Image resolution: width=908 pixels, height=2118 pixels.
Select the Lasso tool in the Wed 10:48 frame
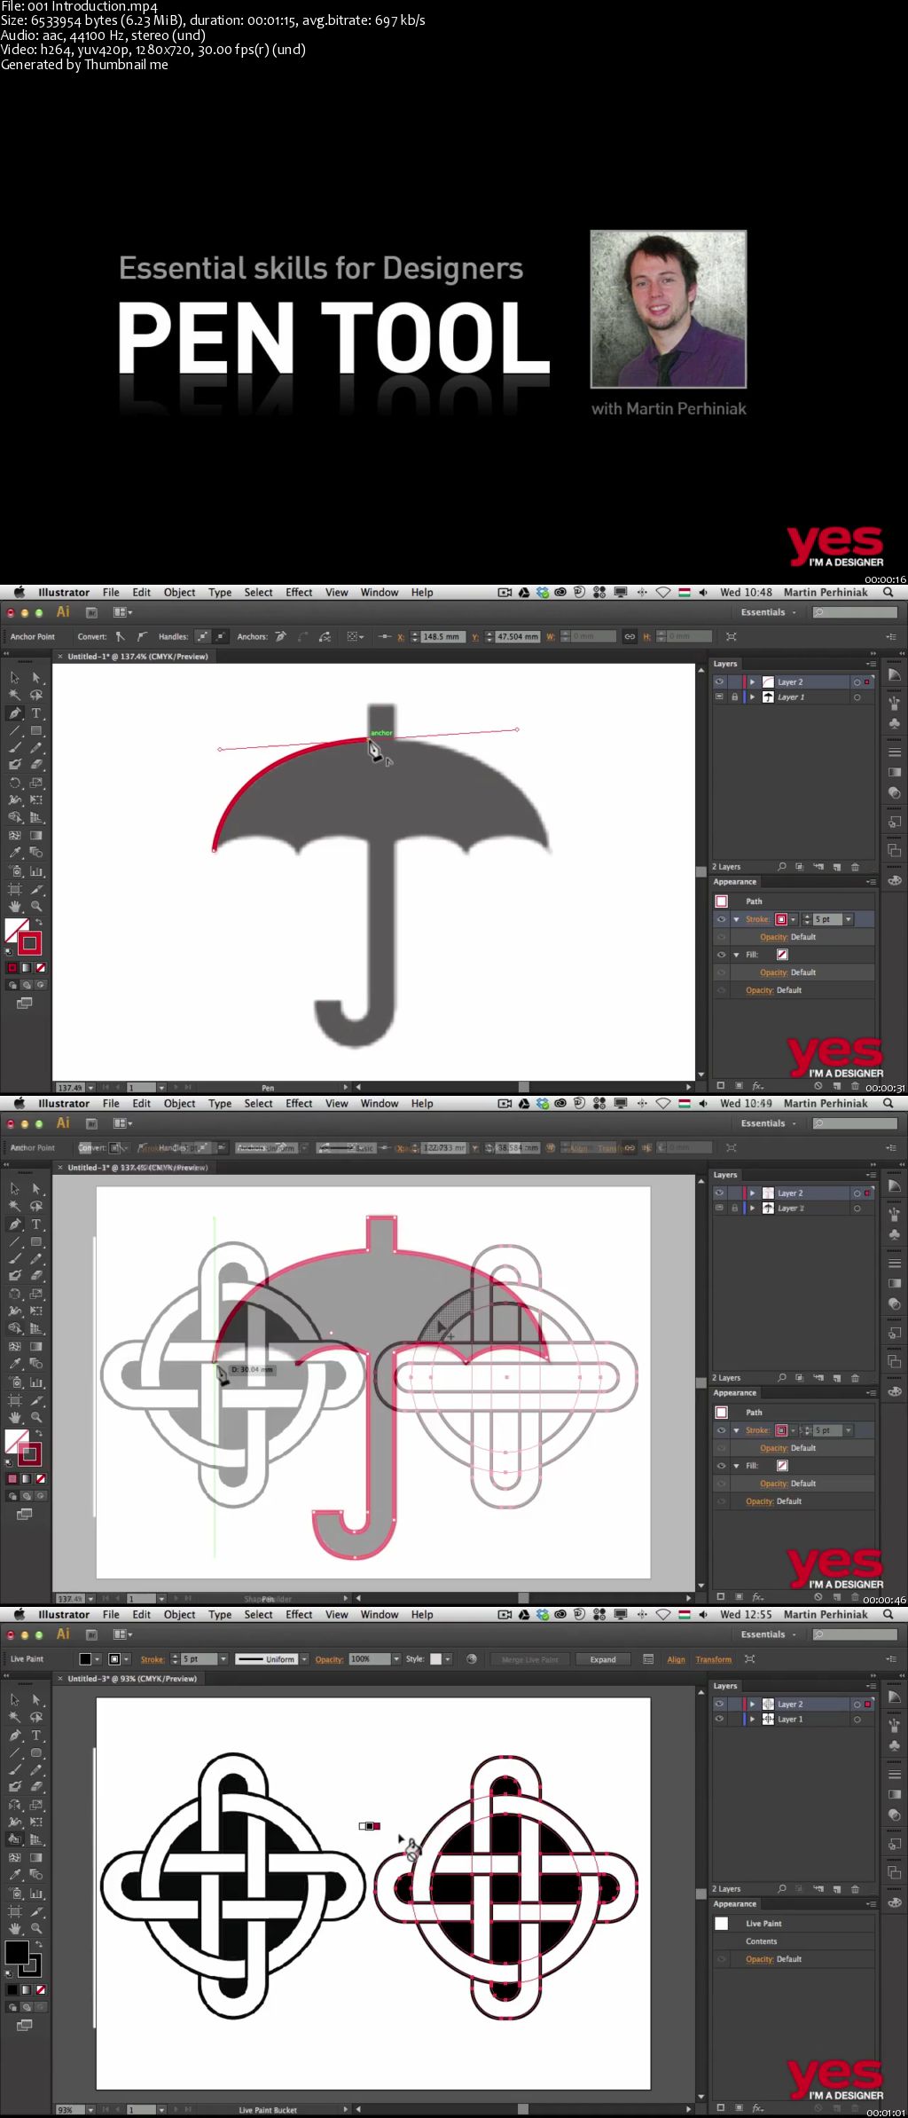pos(36,696)
